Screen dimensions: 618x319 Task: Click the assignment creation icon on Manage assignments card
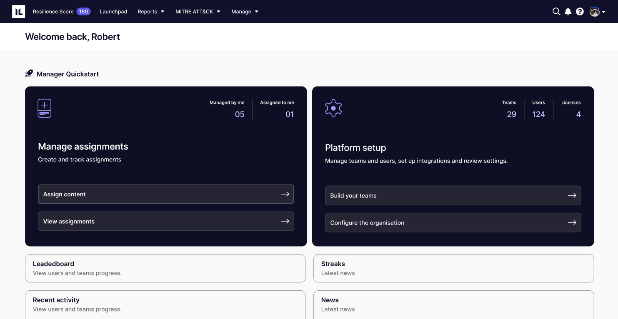[44, 108]
